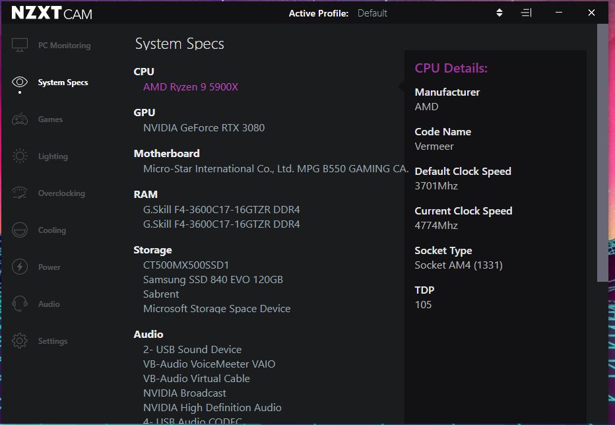
Task: Open the Audio section label
Action: pyautogui.click(x=49, y=304)
